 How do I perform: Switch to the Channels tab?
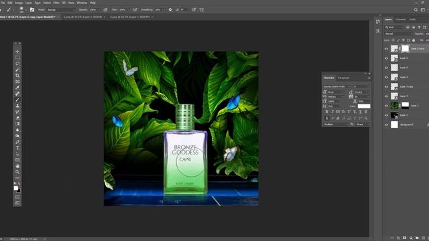(400, 19)
